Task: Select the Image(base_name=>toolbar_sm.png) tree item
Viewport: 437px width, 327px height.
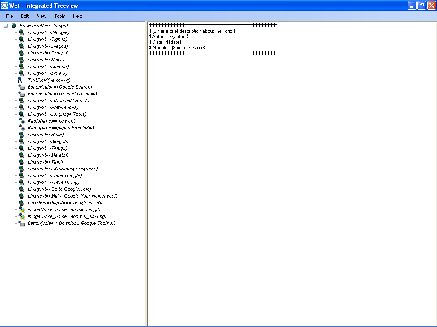Action: point(67,216)
